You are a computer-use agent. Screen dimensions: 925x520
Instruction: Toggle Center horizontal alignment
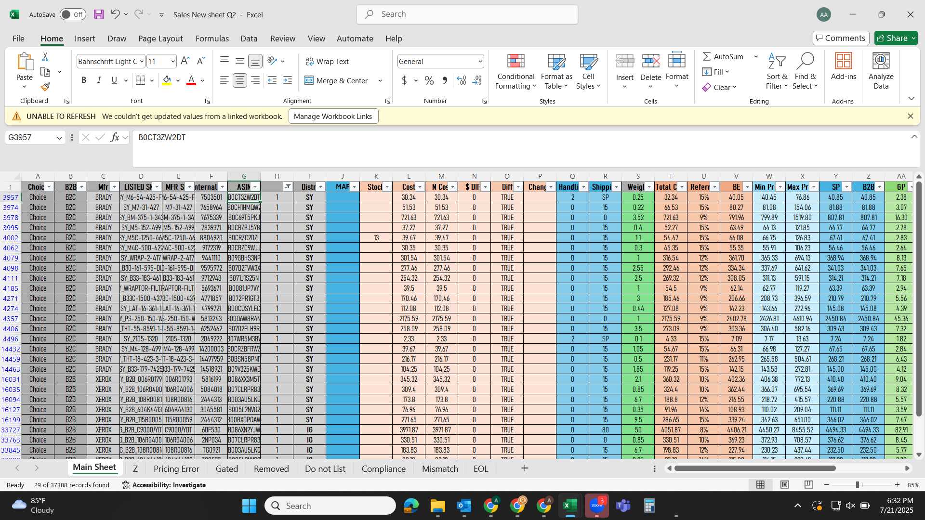(x=239, y=80)
